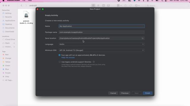Image resolution: width=190 pixels, height=106 pixels.
Task: Click the Finder tags icon
Action: tap(131, 6)
